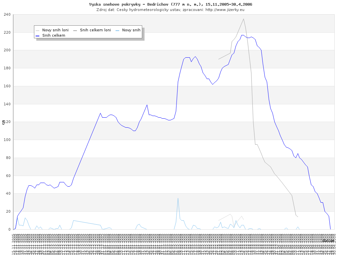Image resolution: width=341 pixels, height=256 pixels.
Task: Click the gray "Snih celkem loni" line swatch
Action: pos(75,30)
